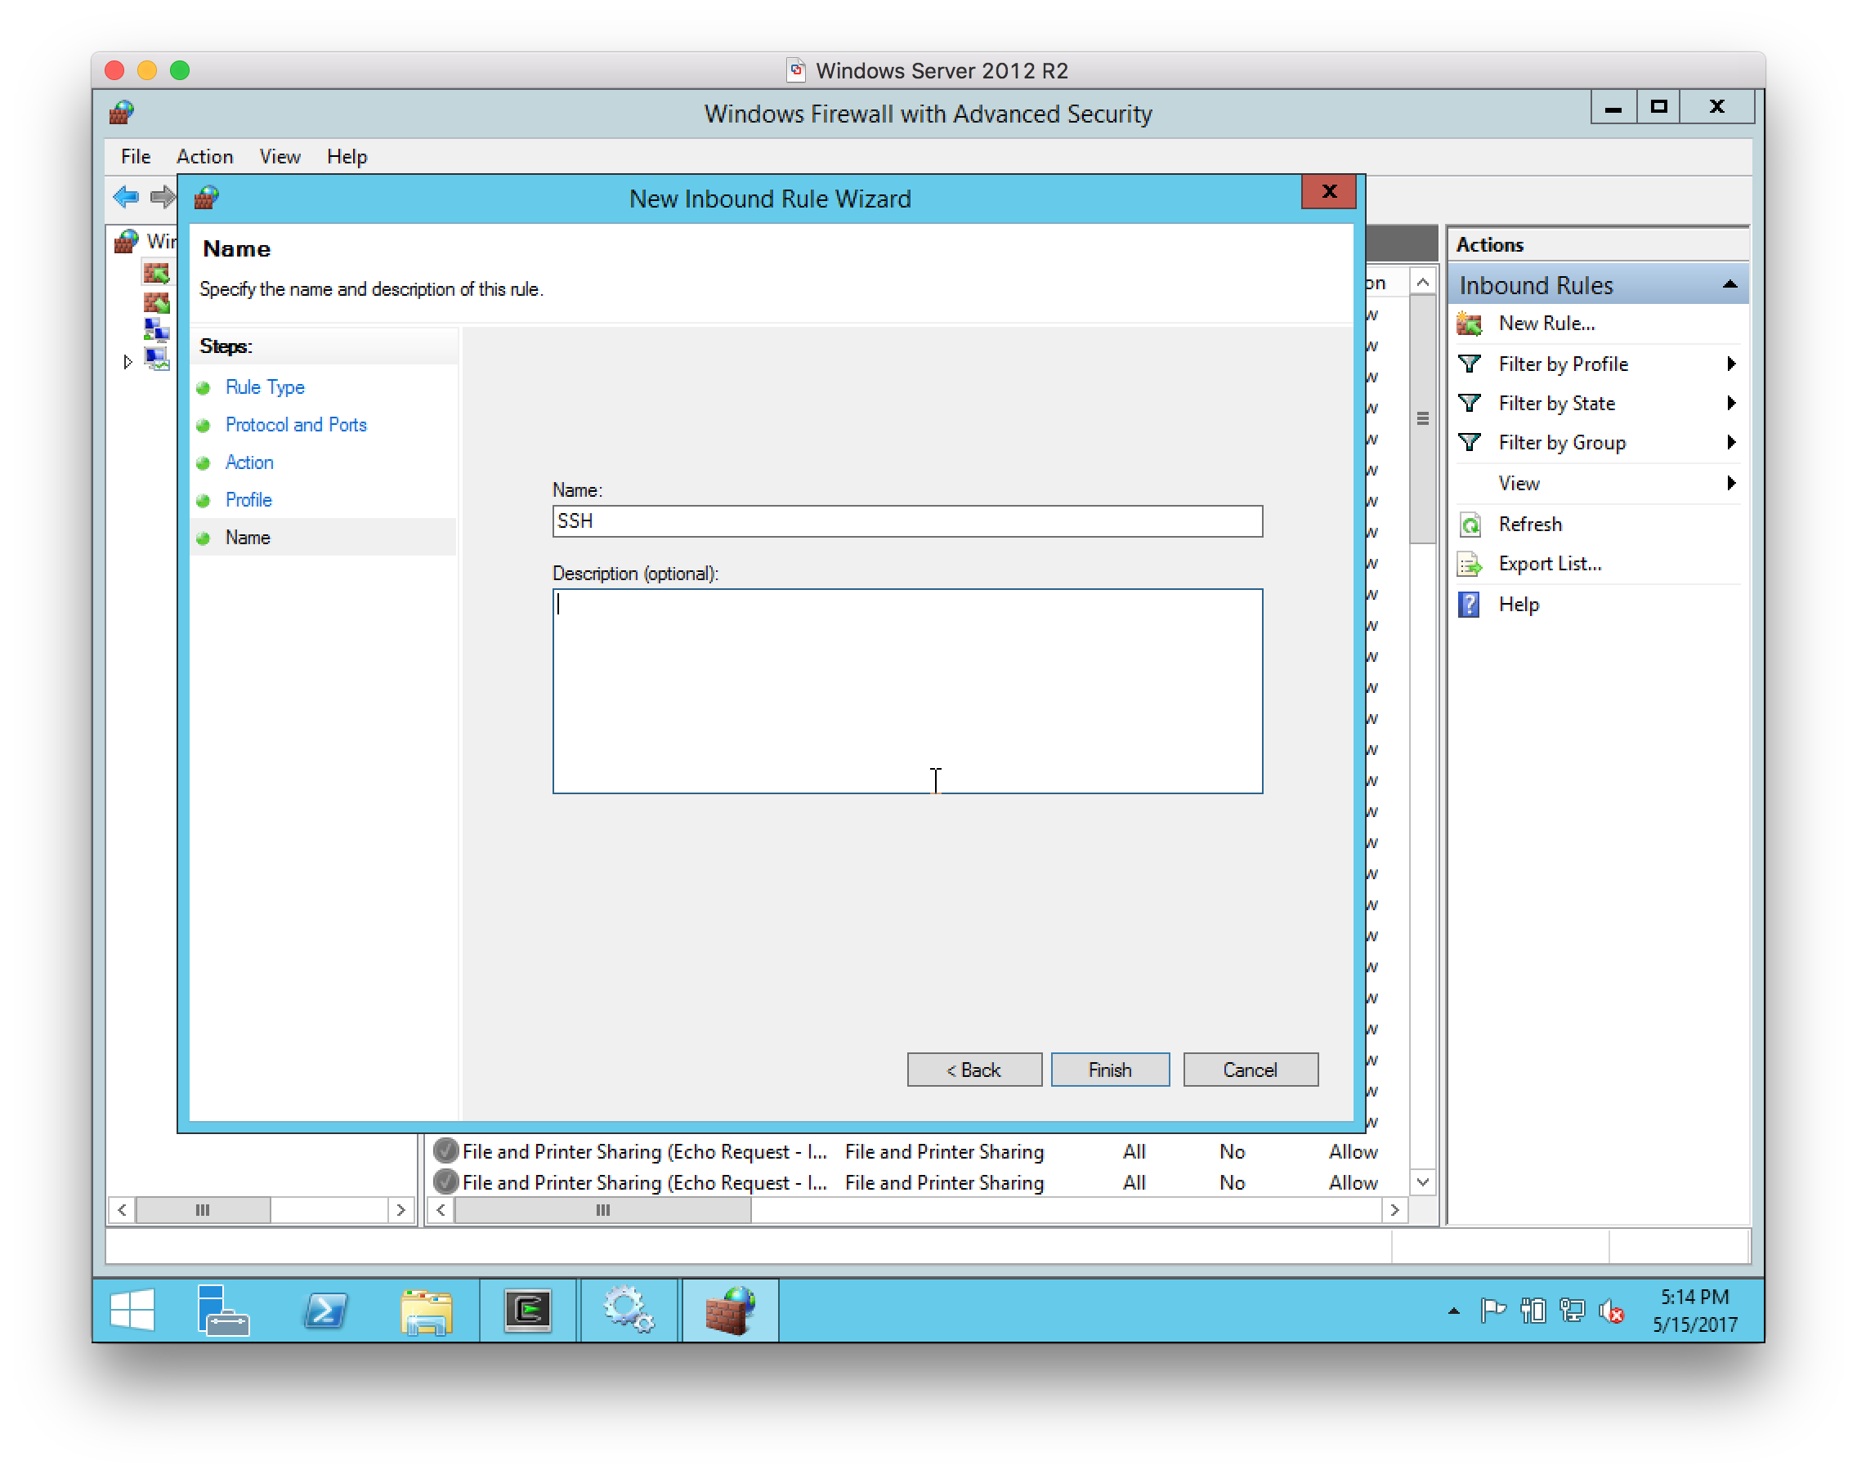Open the View menu in the menu bar

pyautogui.click(x=280, y=157)
